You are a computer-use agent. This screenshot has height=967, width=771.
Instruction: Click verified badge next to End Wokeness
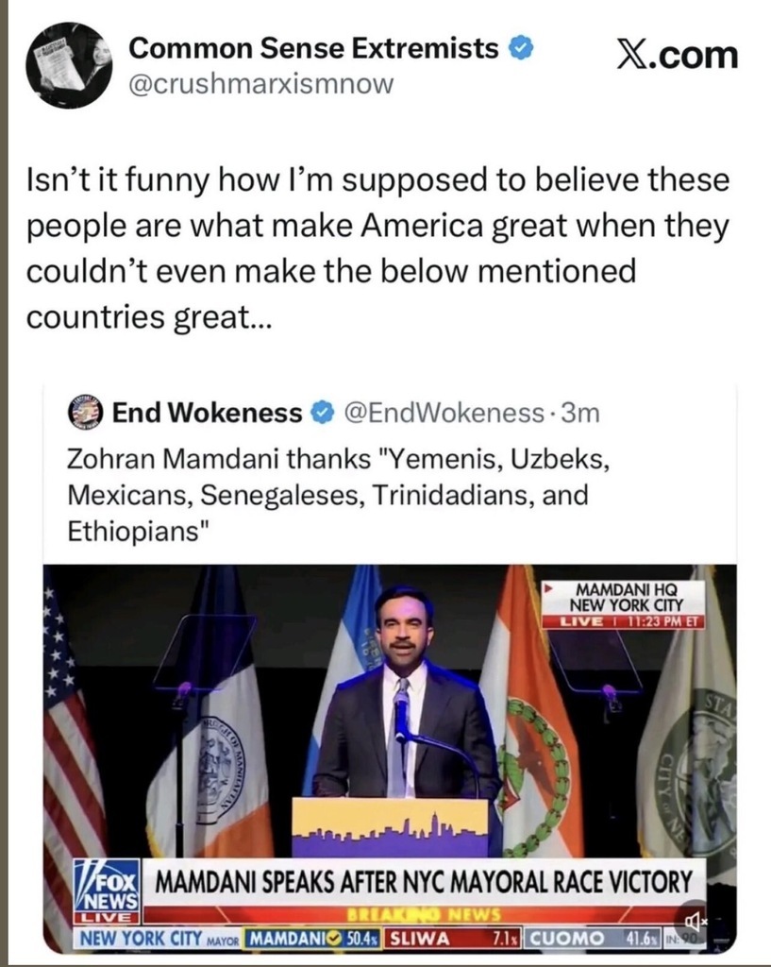tap(322, 414)
